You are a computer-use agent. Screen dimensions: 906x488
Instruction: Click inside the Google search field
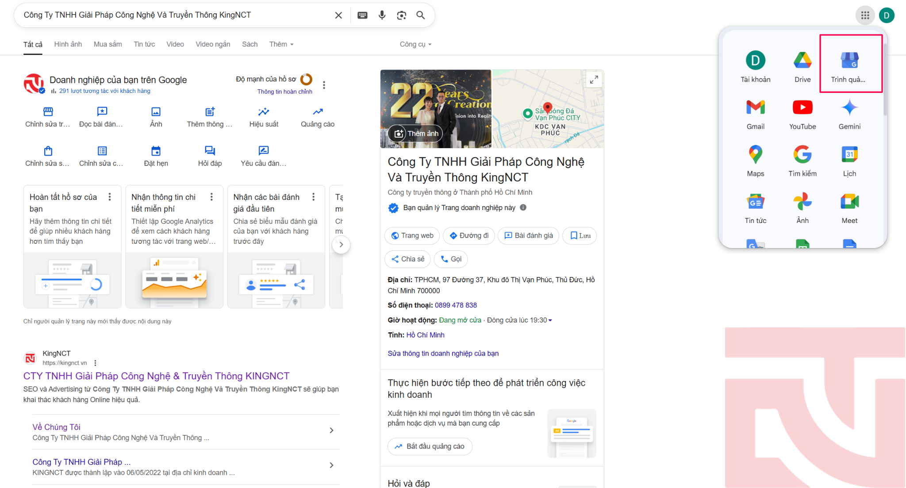[177, 15]
